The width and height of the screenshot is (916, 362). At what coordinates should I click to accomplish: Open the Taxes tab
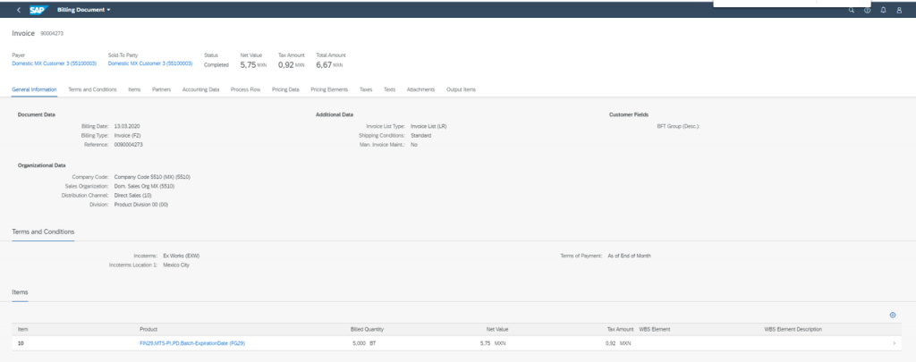366,89
